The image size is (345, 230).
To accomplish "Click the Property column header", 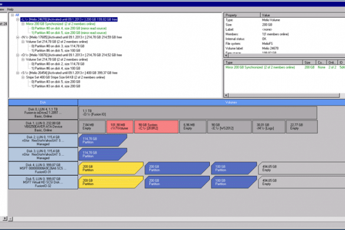I will [242, 15].
